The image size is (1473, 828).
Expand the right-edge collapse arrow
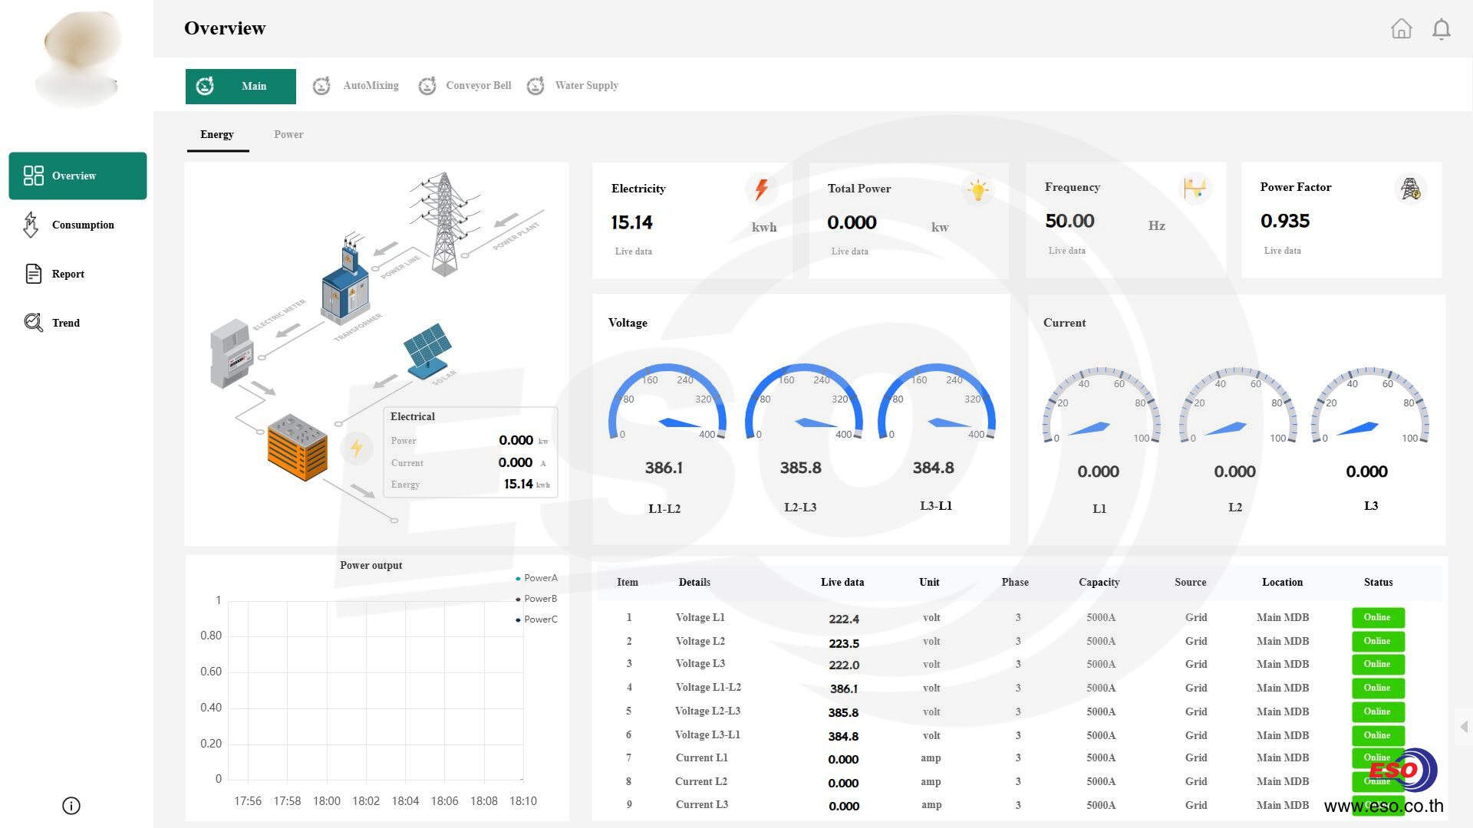click(1464, 727)
